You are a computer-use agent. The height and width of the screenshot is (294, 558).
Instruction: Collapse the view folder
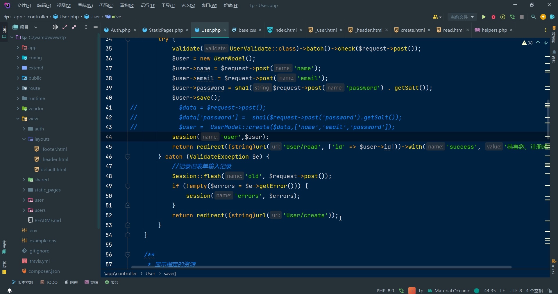[18, 119]
